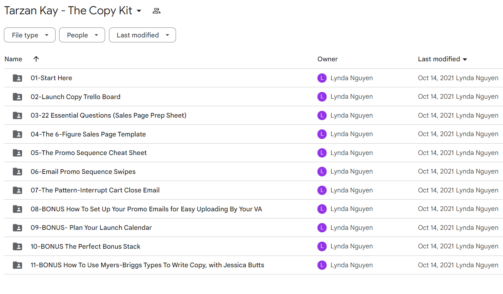Viewport: 503px width, 294px height.
Task: Click the owner avatar in the 05-The Promo Sequence row
Action: coord(322,153)
